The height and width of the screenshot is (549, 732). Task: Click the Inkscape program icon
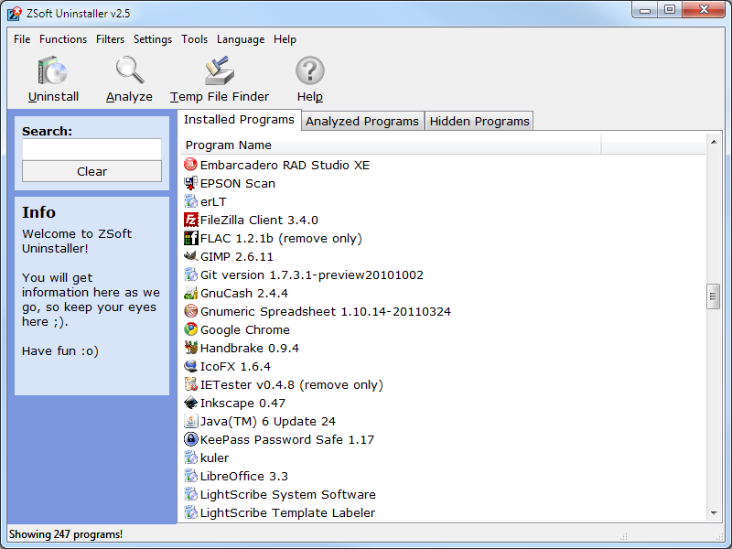pyautogui.click(x=191, y=403)
